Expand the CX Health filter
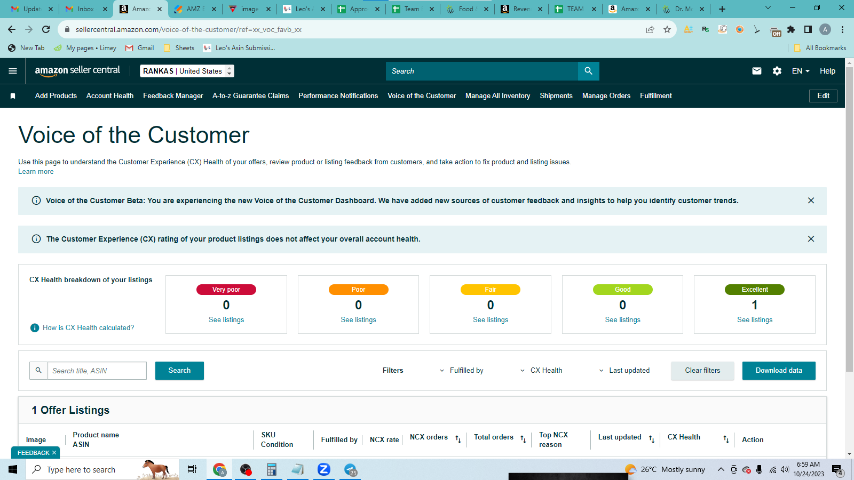 coord(541,370)
